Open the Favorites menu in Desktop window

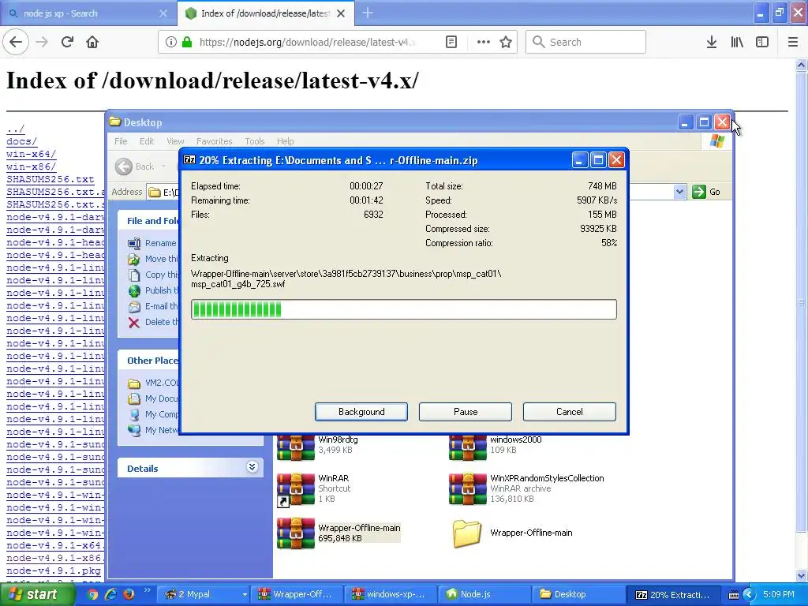point(214,141)
